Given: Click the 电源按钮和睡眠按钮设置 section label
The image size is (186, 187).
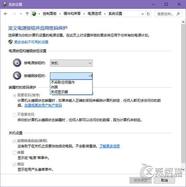Looking at the screenshot, I should 28,51.
